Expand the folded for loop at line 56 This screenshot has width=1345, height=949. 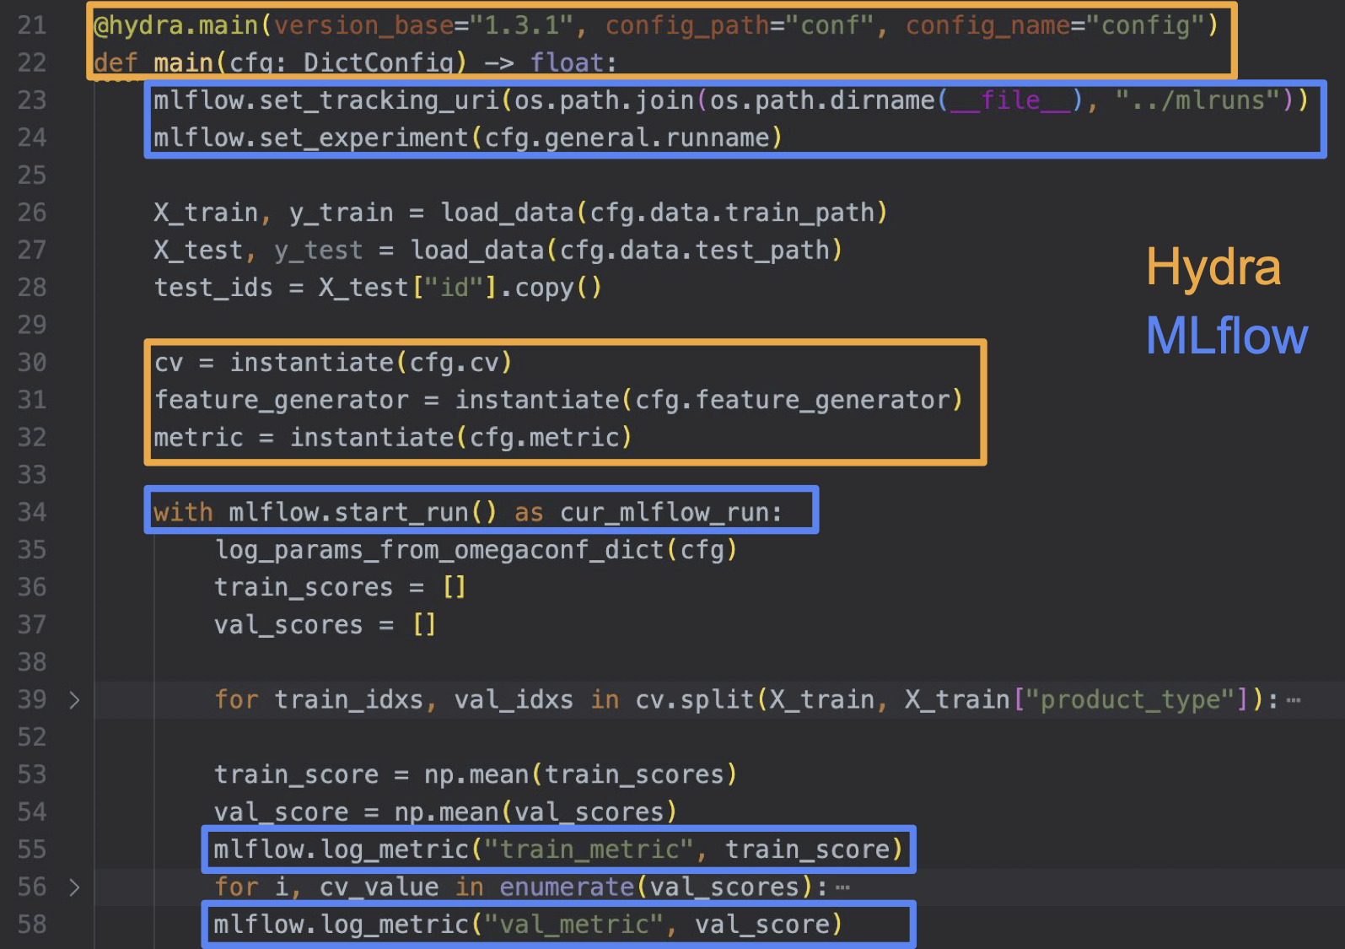(x=74, y=887)
